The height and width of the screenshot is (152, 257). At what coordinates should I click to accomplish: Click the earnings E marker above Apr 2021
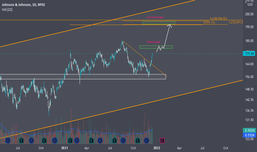[x=91, y=140]
